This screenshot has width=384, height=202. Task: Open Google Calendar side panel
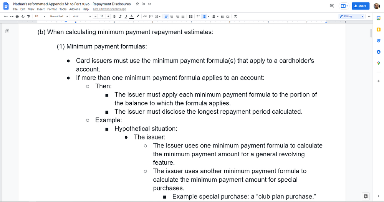click(x=378, y=18)
